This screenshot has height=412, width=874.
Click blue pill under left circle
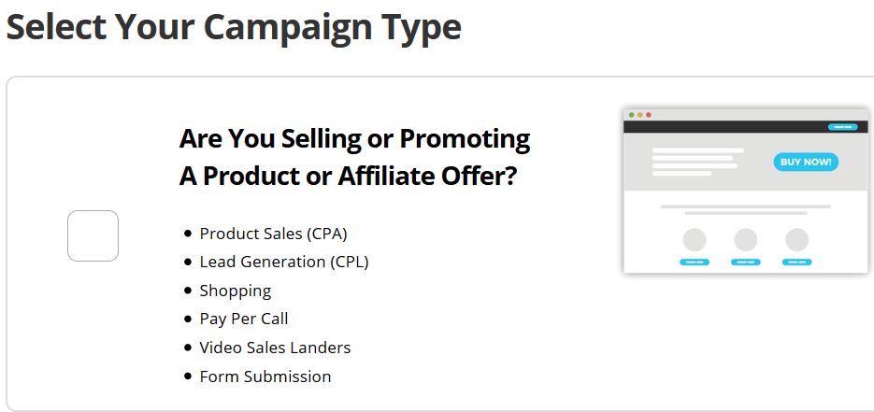[x=695, y=262]
